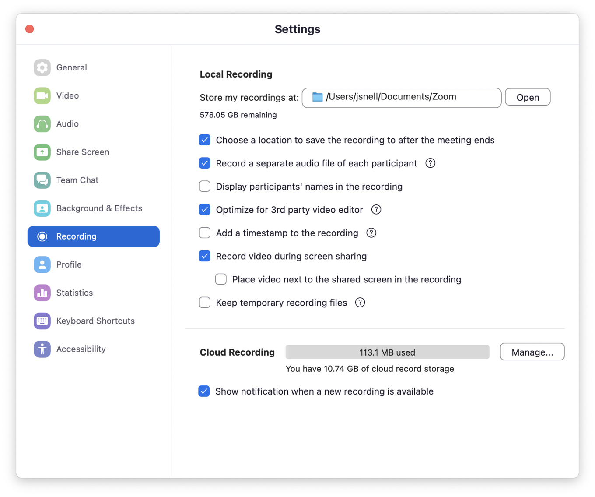The image size is (595, 497).
Task: Select the Audio headphones icon
Action: click(42, 124)
